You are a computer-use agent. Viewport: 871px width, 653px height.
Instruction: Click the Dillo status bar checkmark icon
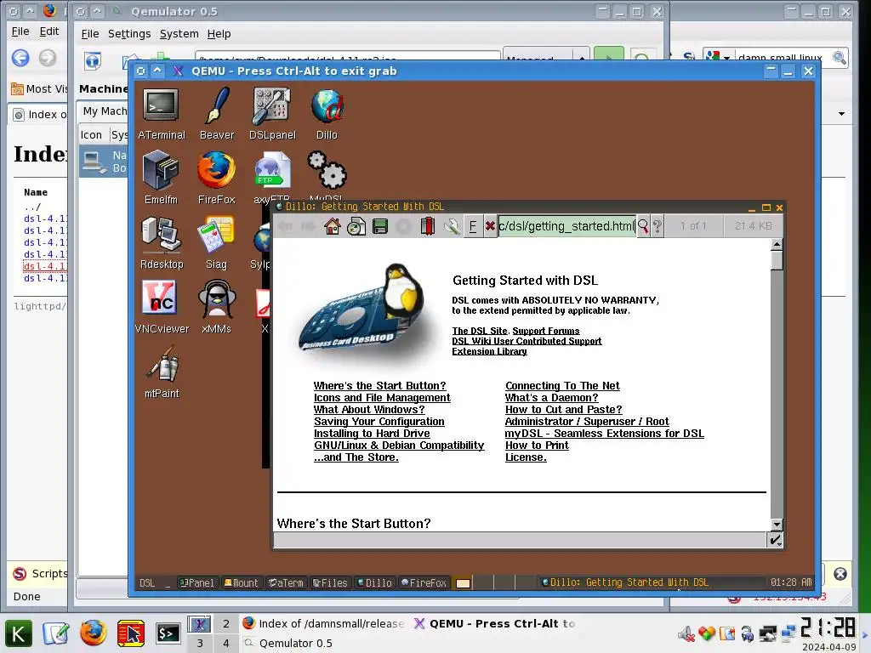tap(775, 539)
